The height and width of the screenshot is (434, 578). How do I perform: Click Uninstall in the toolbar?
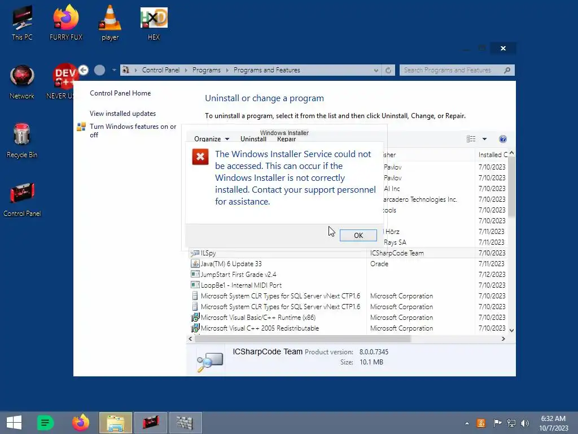pos(253,139)
